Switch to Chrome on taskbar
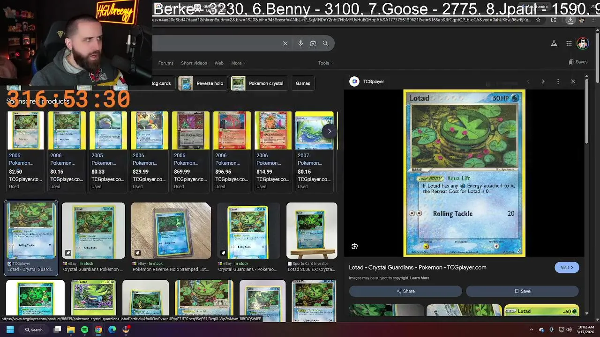Viewport: 600px width, 337px height. coord(98,330)
